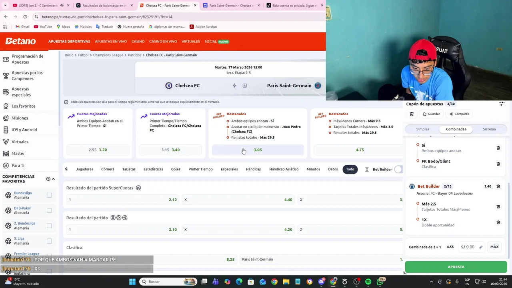This screenshot has height=288, width=512.
Task: Tick the 2. Bundesliga checkbox
Action: click(x=49, y=226)
